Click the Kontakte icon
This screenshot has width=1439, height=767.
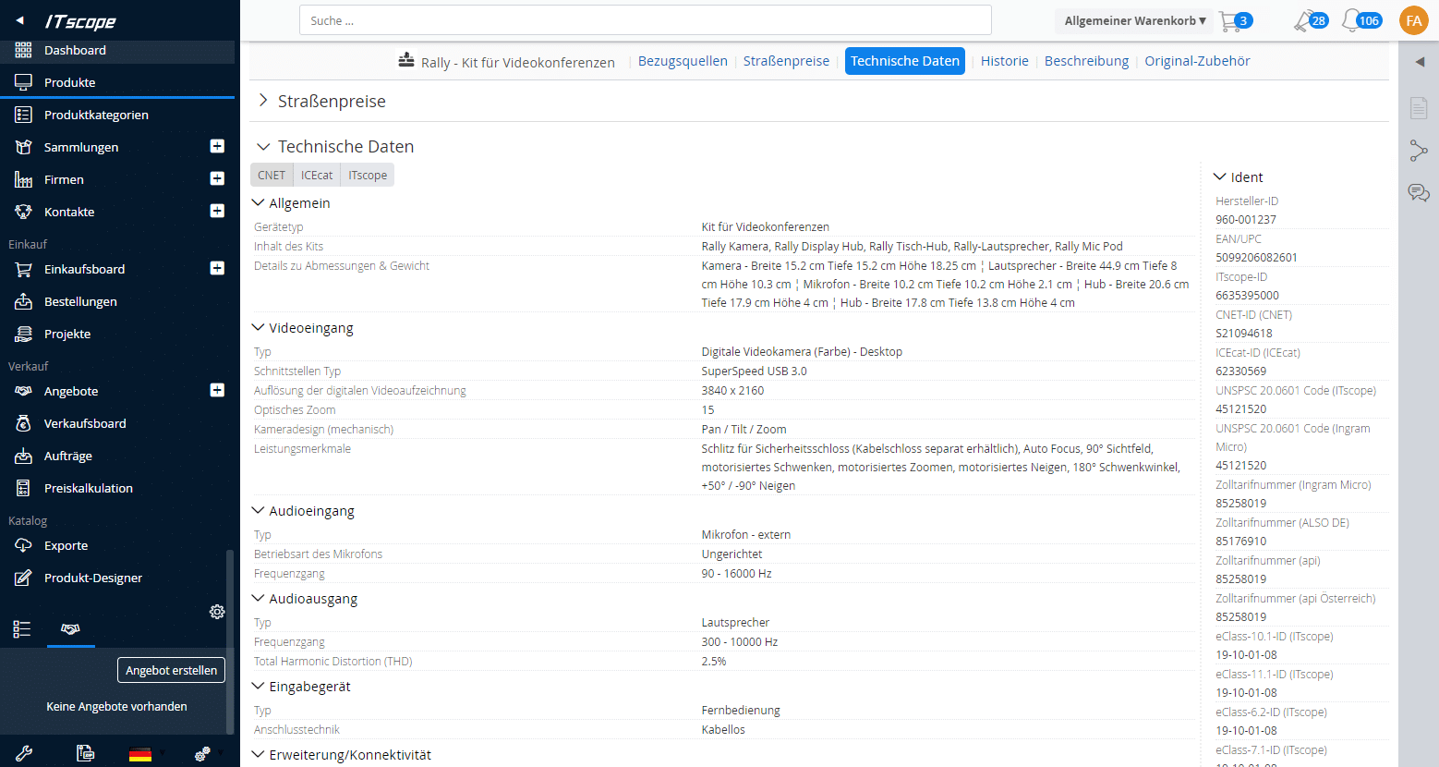(x=23, y=212)
